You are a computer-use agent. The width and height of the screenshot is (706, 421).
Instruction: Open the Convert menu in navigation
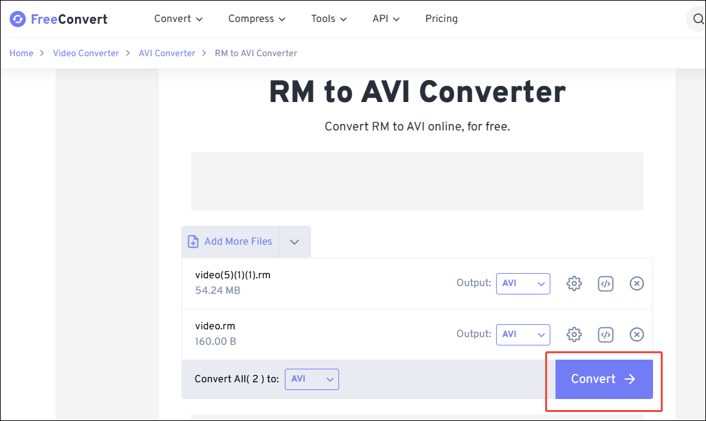pyautogui.click(x=178, y=19)
